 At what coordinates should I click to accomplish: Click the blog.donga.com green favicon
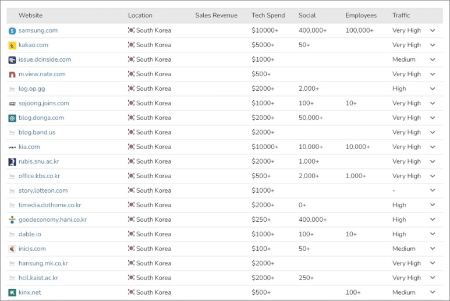point(12,118)
